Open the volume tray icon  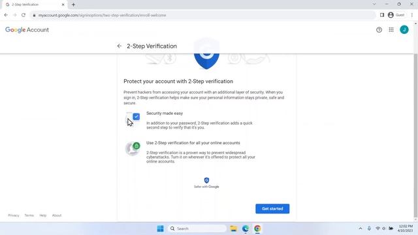384,228
